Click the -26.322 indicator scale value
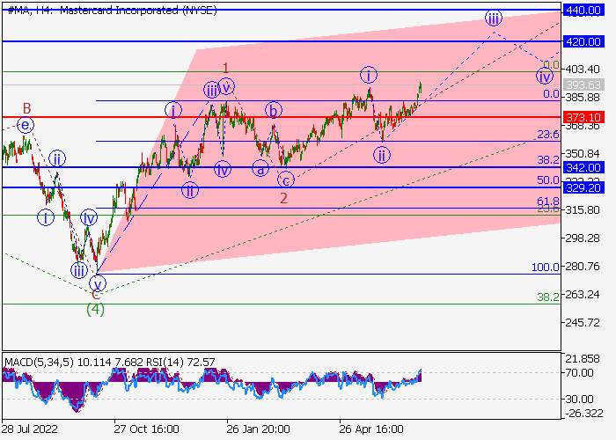 pyautogui.click(x=583, y=414)
